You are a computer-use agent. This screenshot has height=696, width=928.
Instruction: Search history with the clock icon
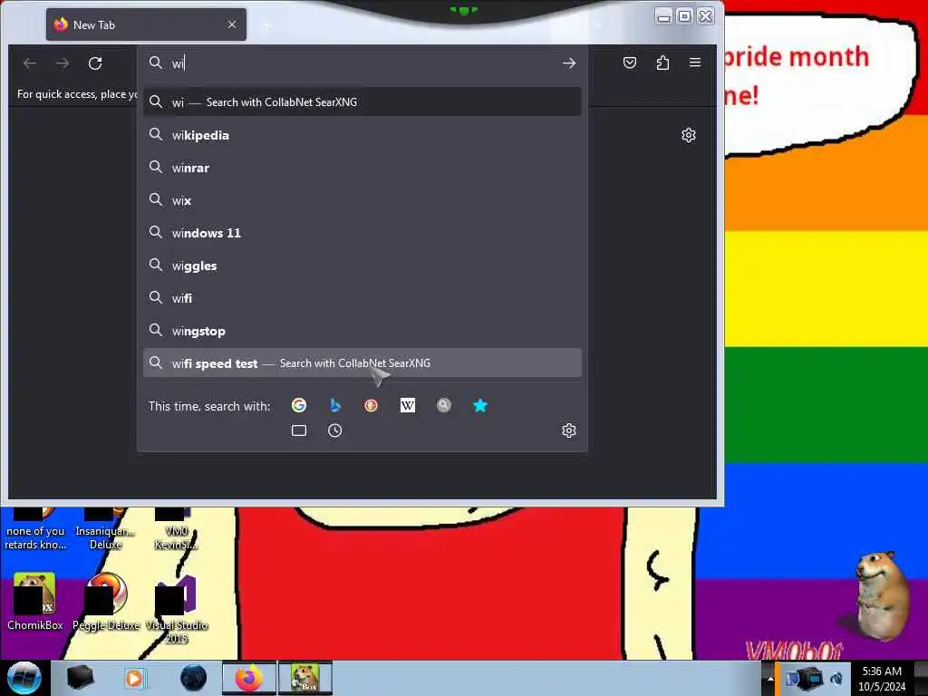335,430
